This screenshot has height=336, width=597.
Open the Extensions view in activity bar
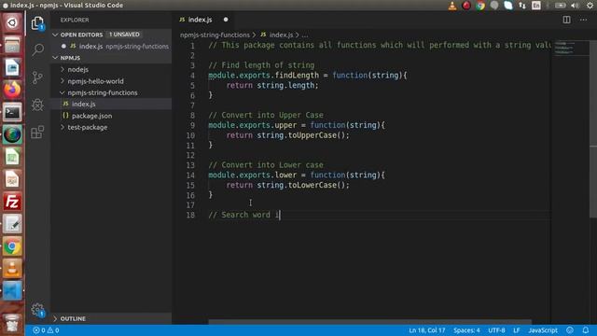coord(37,133)
